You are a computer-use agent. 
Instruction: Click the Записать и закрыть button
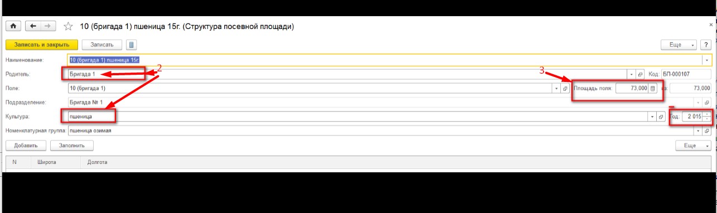coord(41,45)
